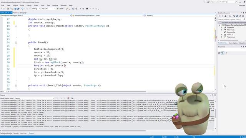Image resolution: width=246 pixels, height=138 pixels.
Task: Open the Tools menu
Action: pos(42,5)
